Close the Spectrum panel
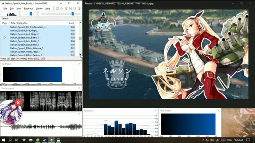 click(x=155, y=110)
